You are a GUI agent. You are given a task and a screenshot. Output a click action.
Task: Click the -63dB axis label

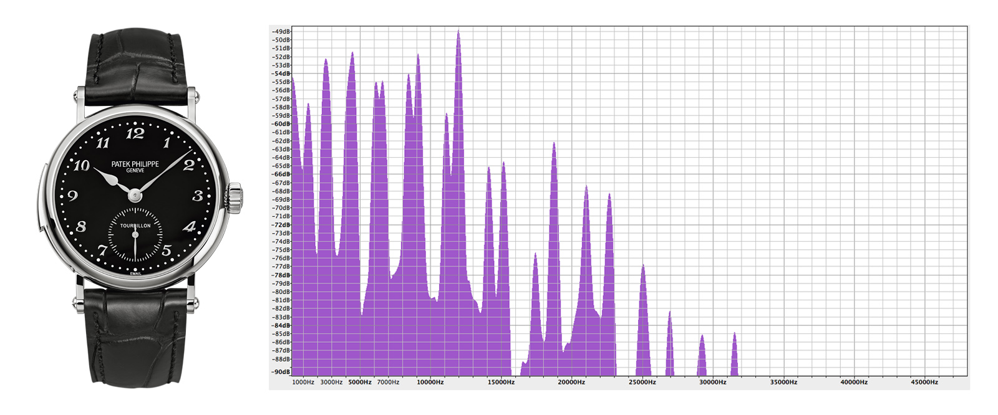click(281, 149)
